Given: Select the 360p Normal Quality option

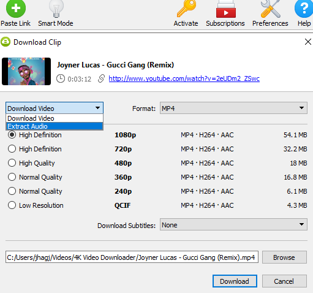Looking at the screenshot, I should pos(12,177).
